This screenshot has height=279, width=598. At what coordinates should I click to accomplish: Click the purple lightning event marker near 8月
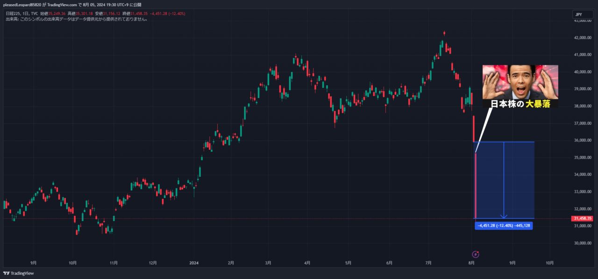(476, 253)
